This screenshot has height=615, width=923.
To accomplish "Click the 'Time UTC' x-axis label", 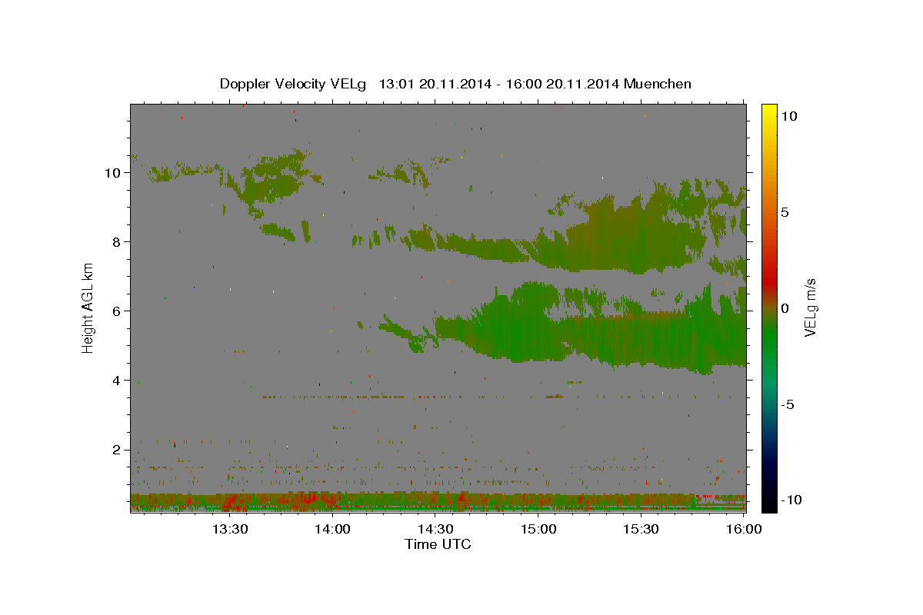I will point(438,544).
